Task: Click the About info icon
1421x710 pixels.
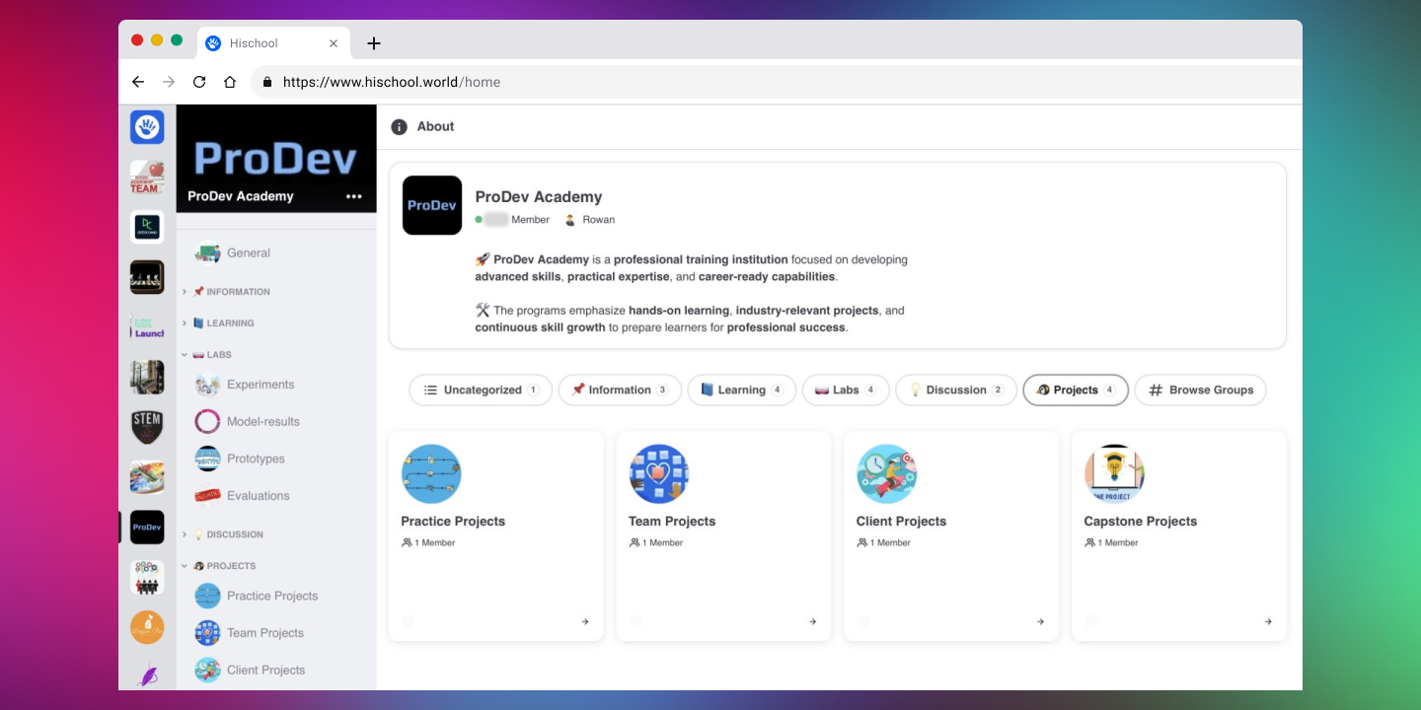Action: coord(399,126)
